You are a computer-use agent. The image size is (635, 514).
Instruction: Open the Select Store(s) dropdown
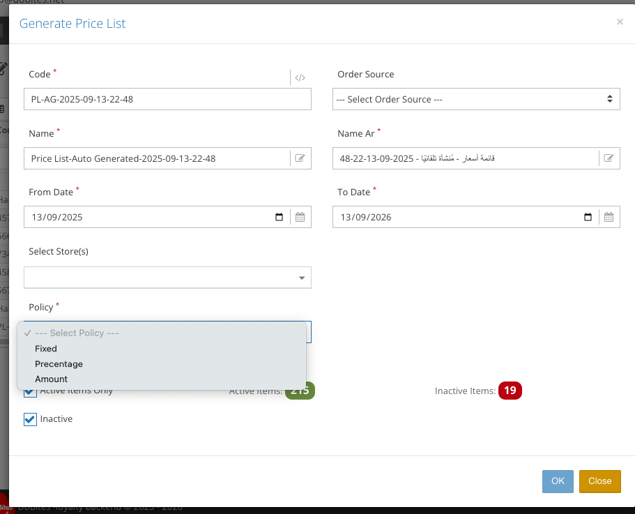pyautogui.click(x=167, y=278)
